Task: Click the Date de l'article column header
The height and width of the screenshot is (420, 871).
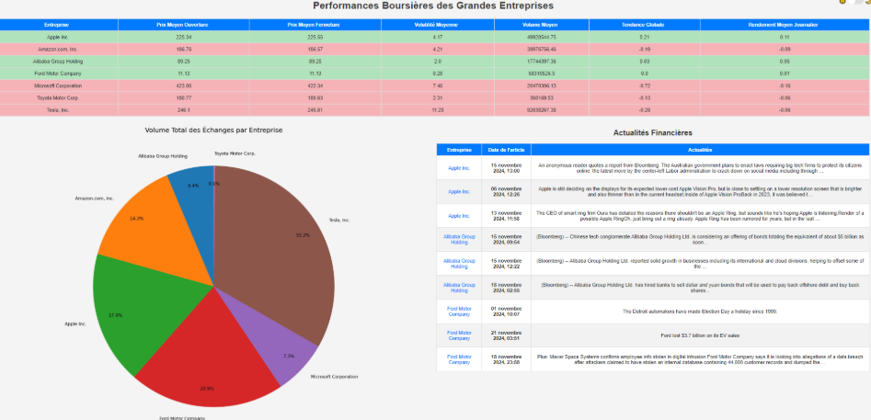Action: (x=506, y=150)
